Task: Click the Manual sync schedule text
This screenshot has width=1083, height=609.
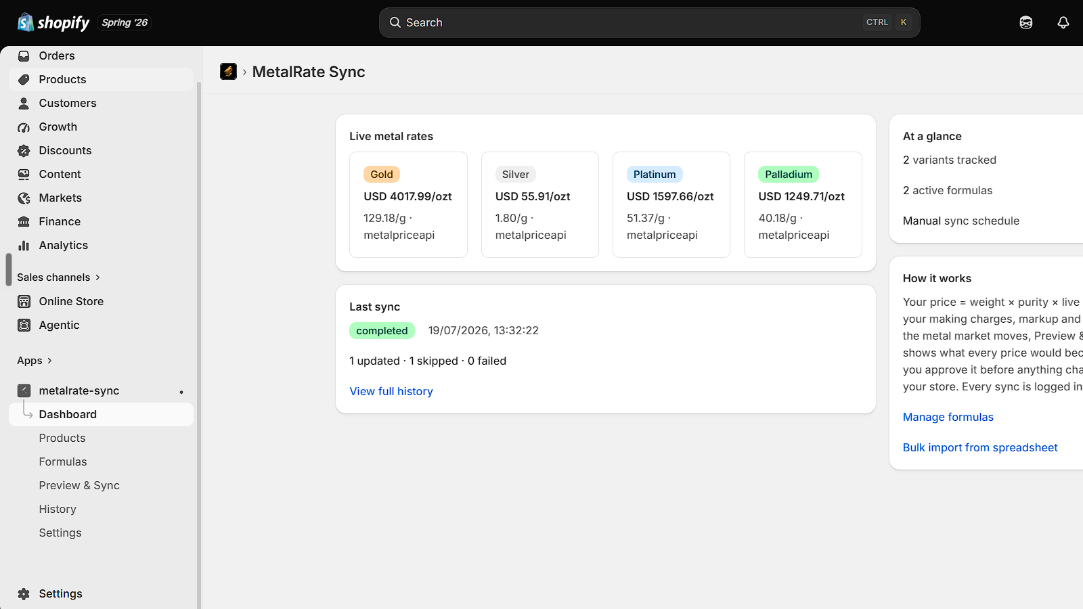Action: pos(961,221)
